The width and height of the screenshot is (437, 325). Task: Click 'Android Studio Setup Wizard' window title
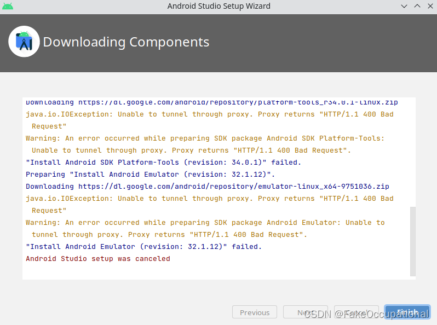[219, 6]
